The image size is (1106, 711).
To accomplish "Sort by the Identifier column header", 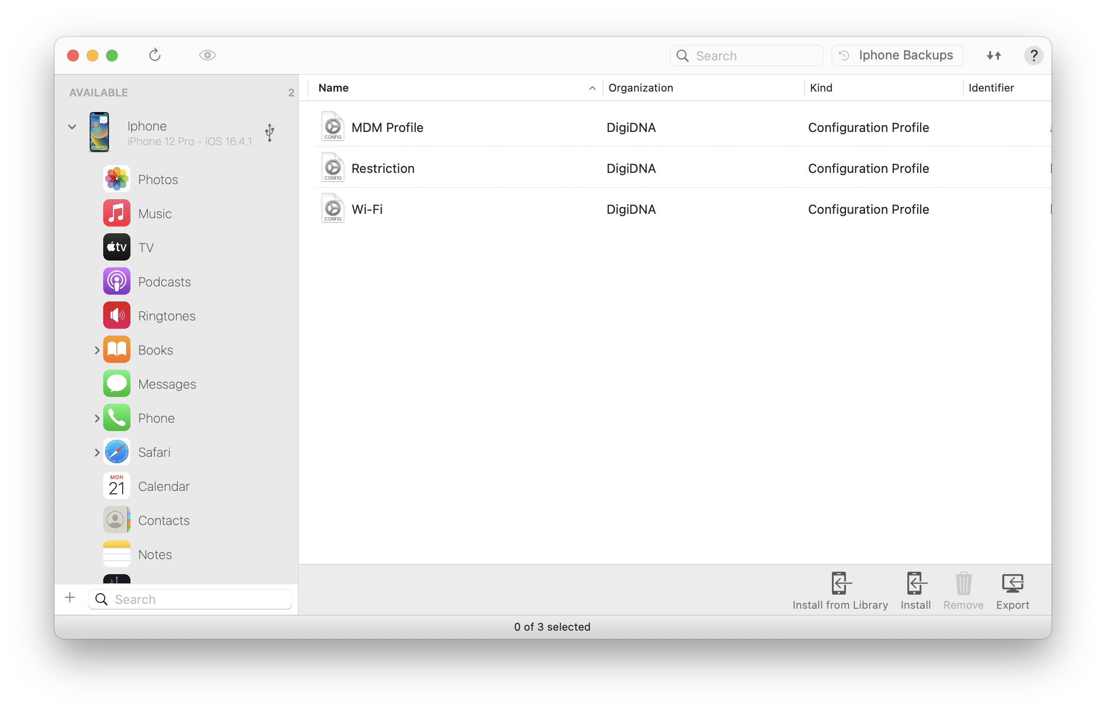I will 1007,88.
